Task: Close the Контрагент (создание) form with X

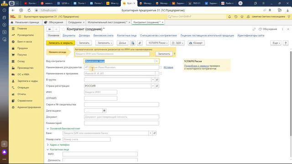Action: click(288, 29)
